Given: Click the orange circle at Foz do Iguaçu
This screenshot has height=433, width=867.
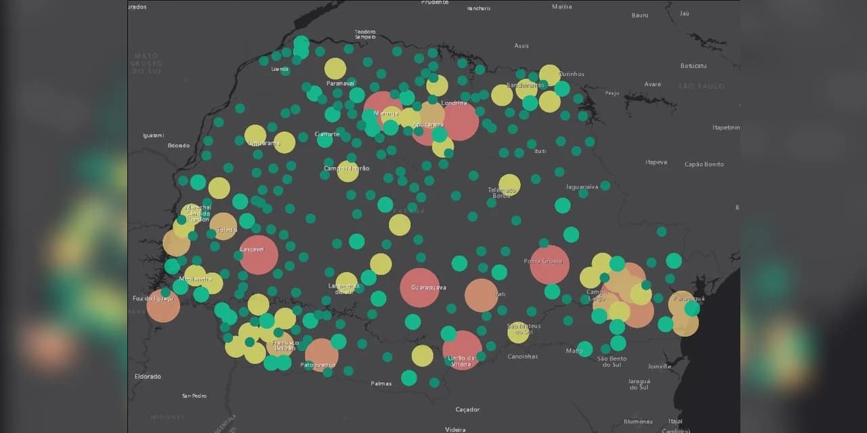Looking at the screenshot, I should point(163,305).
